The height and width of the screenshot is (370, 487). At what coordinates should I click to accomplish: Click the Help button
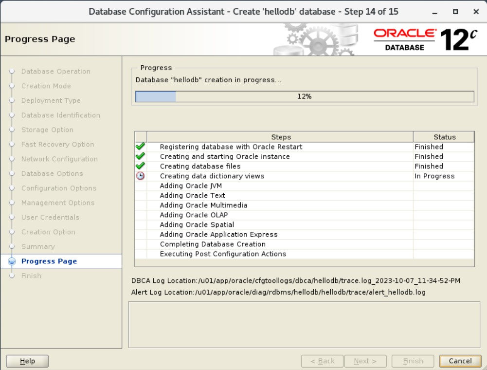tap(27, 361)
